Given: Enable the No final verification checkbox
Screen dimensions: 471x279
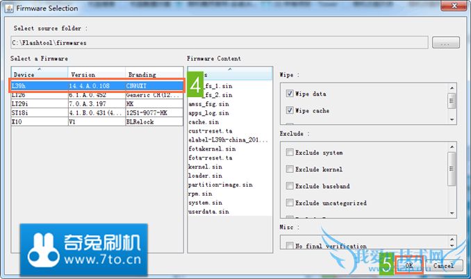Looking at the screenshot, I should coord(290,246).
